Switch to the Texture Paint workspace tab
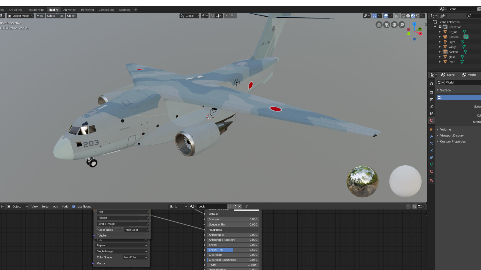This screenshot has width=481, height=270. point(35,10)
